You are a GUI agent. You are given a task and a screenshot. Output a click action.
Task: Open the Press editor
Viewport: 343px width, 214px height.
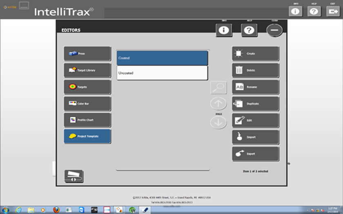click(x=87, y=53)
